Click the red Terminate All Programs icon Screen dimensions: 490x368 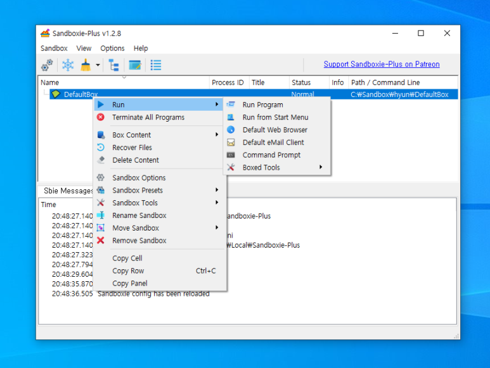point(101,117)
